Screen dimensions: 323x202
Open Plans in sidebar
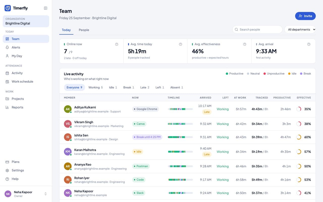click(26, 162)
